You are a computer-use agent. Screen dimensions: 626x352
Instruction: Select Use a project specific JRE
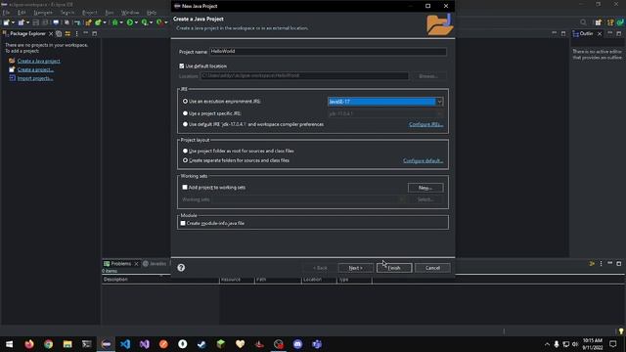(x=185, y=113)
